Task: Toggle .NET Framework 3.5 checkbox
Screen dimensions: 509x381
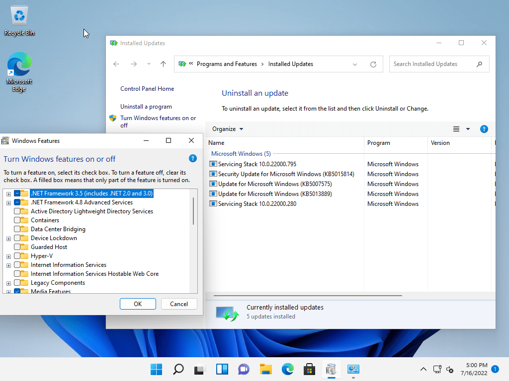Action: pos(17,193)
